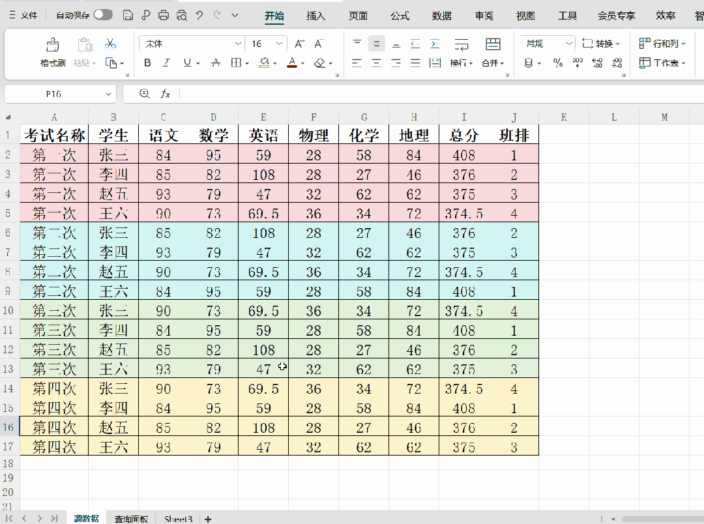Select row 16 header
Image resolution: width=704 pixels, height=524 pixels.
point(8,427)
